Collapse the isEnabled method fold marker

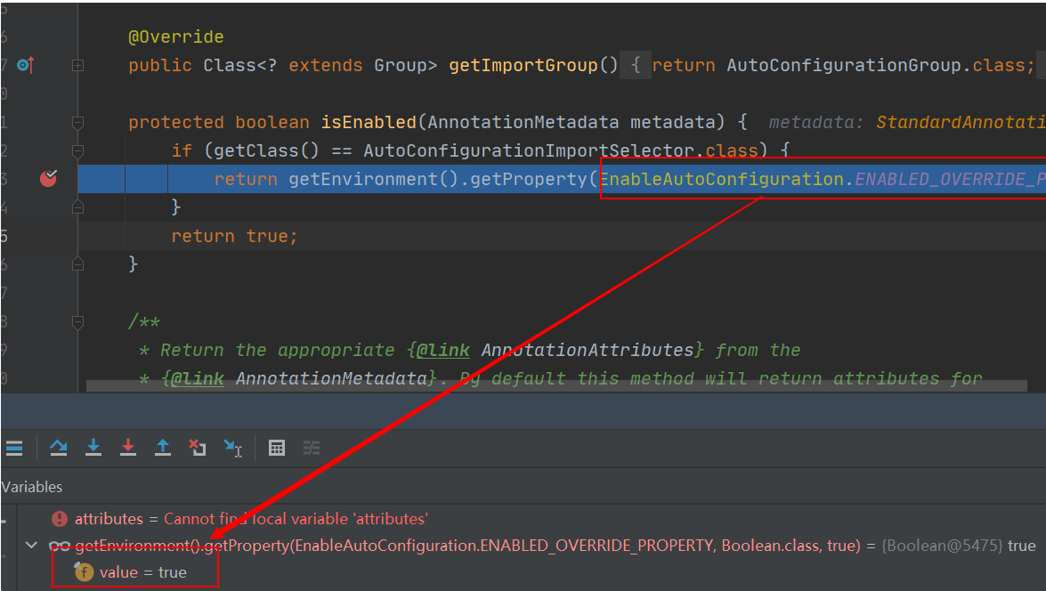click(x=77, y=123)
